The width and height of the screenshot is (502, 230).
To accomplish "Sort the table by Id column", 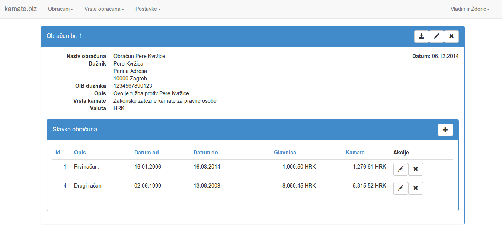I will tap(58, 153).
